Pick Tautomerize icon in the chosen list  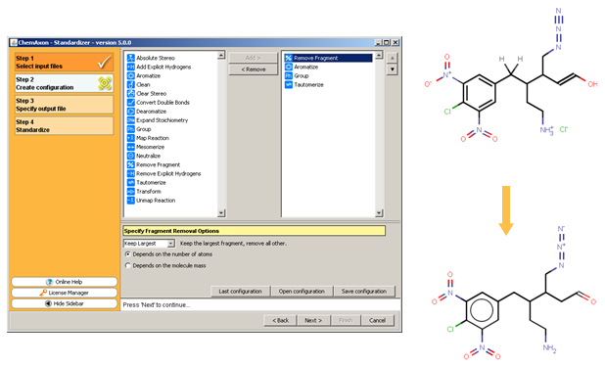pos(288,84)
